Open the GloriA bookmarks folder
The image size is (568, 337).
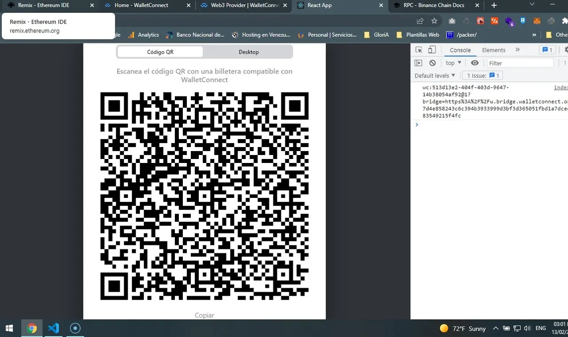tap(376, 35)
